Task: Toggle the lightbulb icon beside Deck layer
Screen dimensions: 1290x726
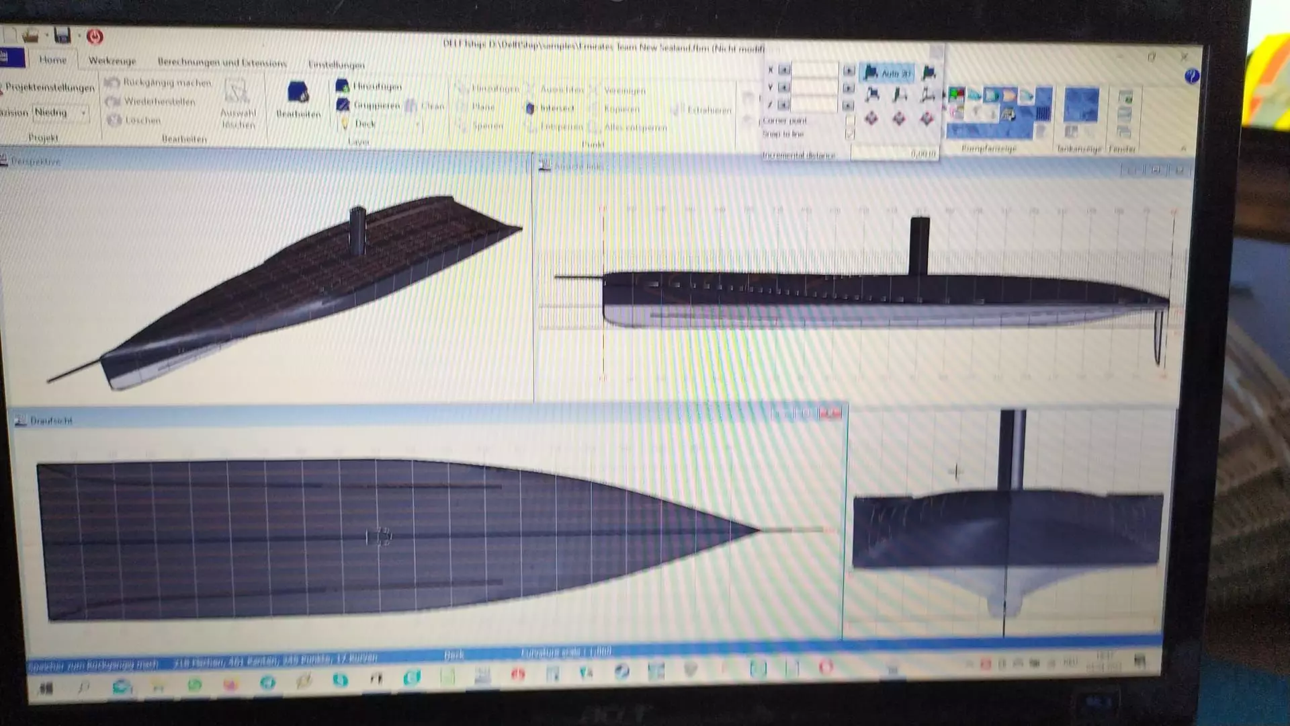Action: [x=345, y=123]
